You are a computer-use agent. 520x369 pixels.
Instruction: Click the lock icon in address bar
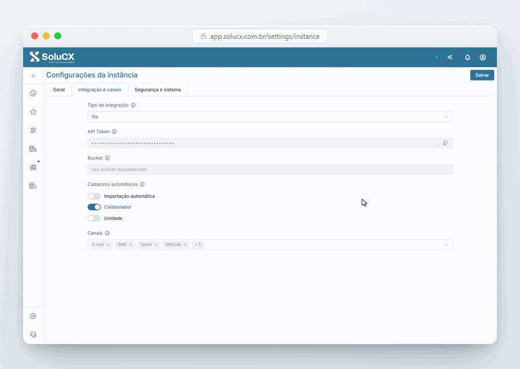click(203, 36)
